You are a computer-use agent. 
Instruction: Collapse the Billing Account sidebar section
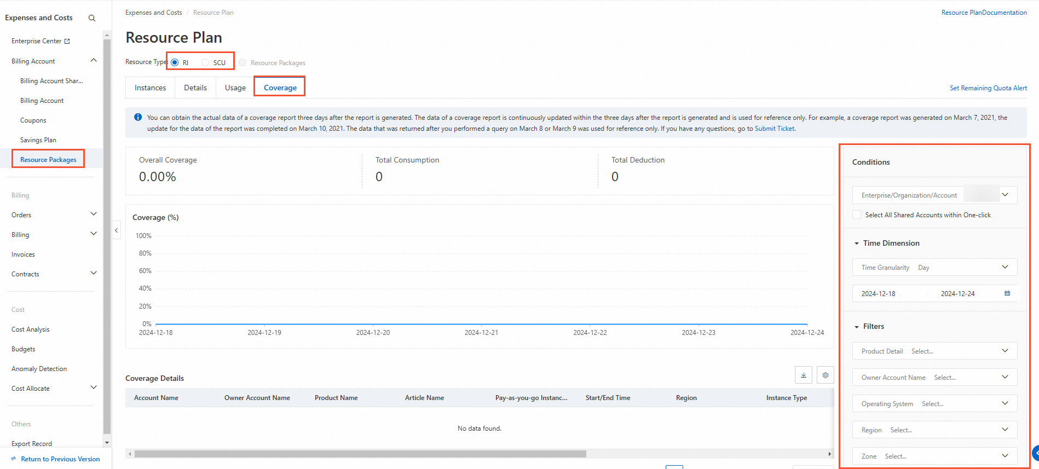[x=94, y=61]
